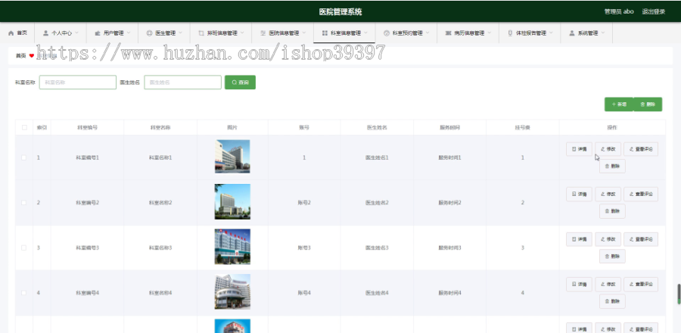Open 详情 for 科室名称1 row
681x333 pixels.
tap(579, 149)
